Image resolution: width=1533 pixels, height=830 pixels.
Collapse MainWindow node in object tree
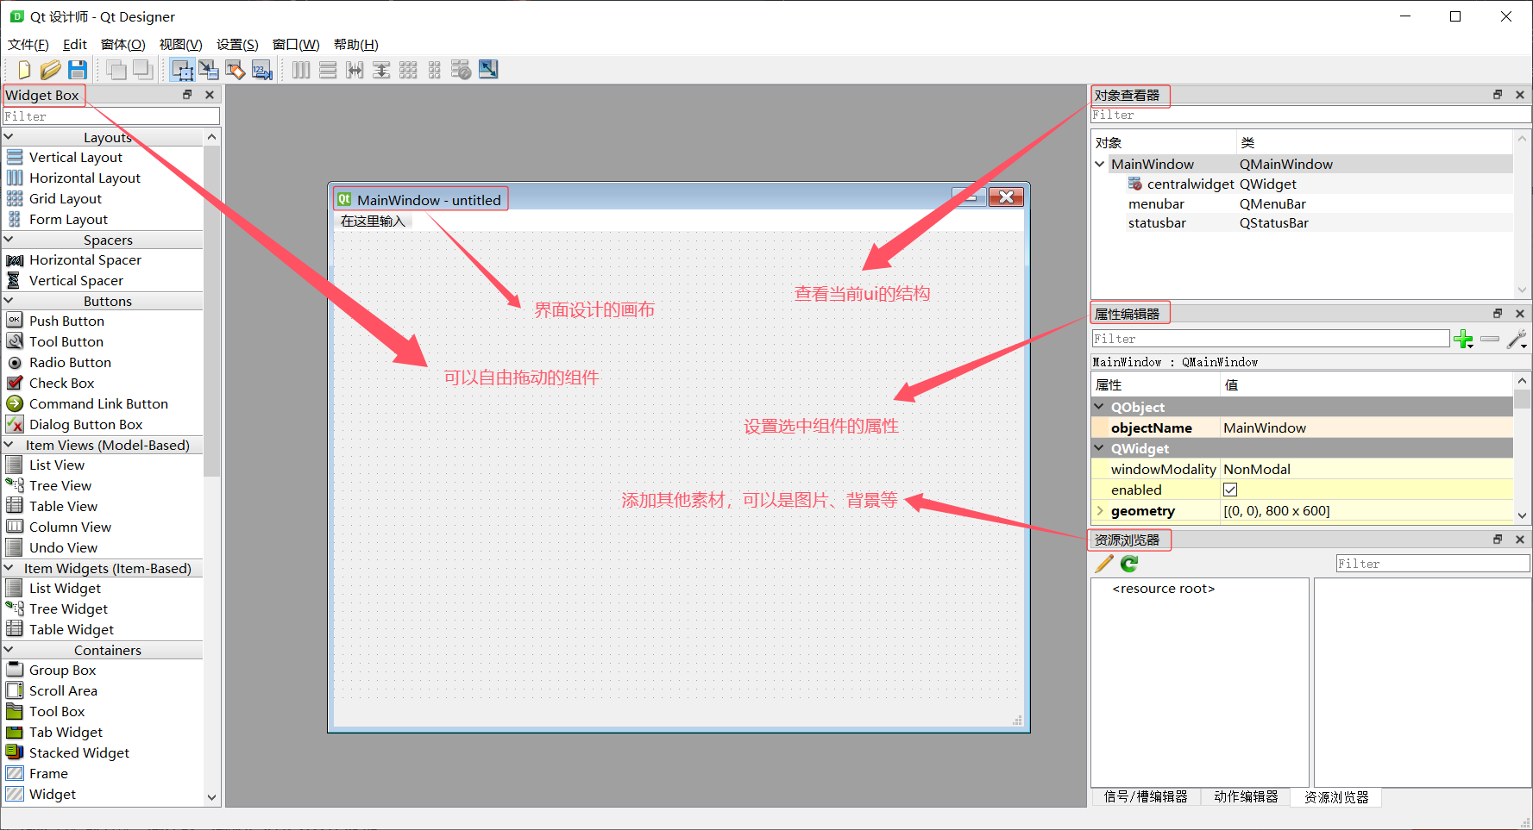[x=1100, y=164]
